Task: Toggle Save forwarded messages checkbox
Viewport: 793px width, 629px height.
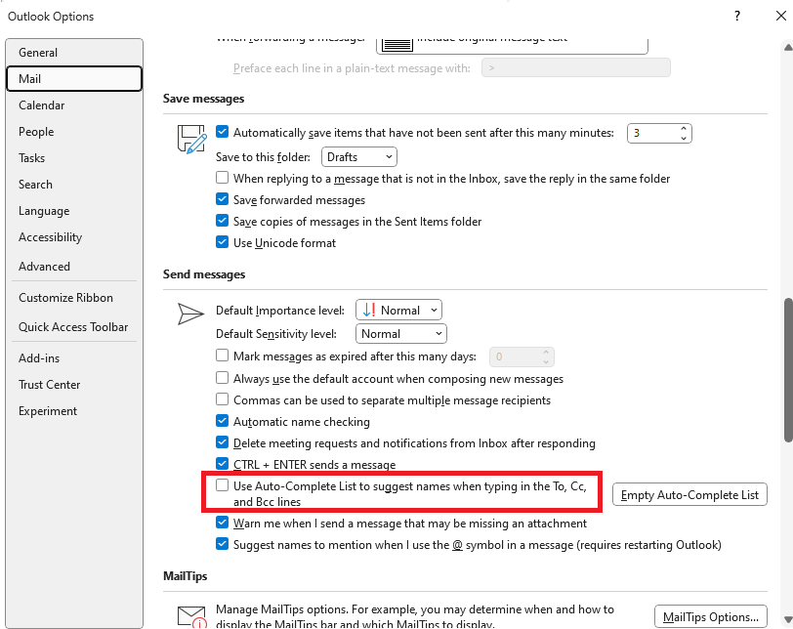Action: tap(222, 199)
